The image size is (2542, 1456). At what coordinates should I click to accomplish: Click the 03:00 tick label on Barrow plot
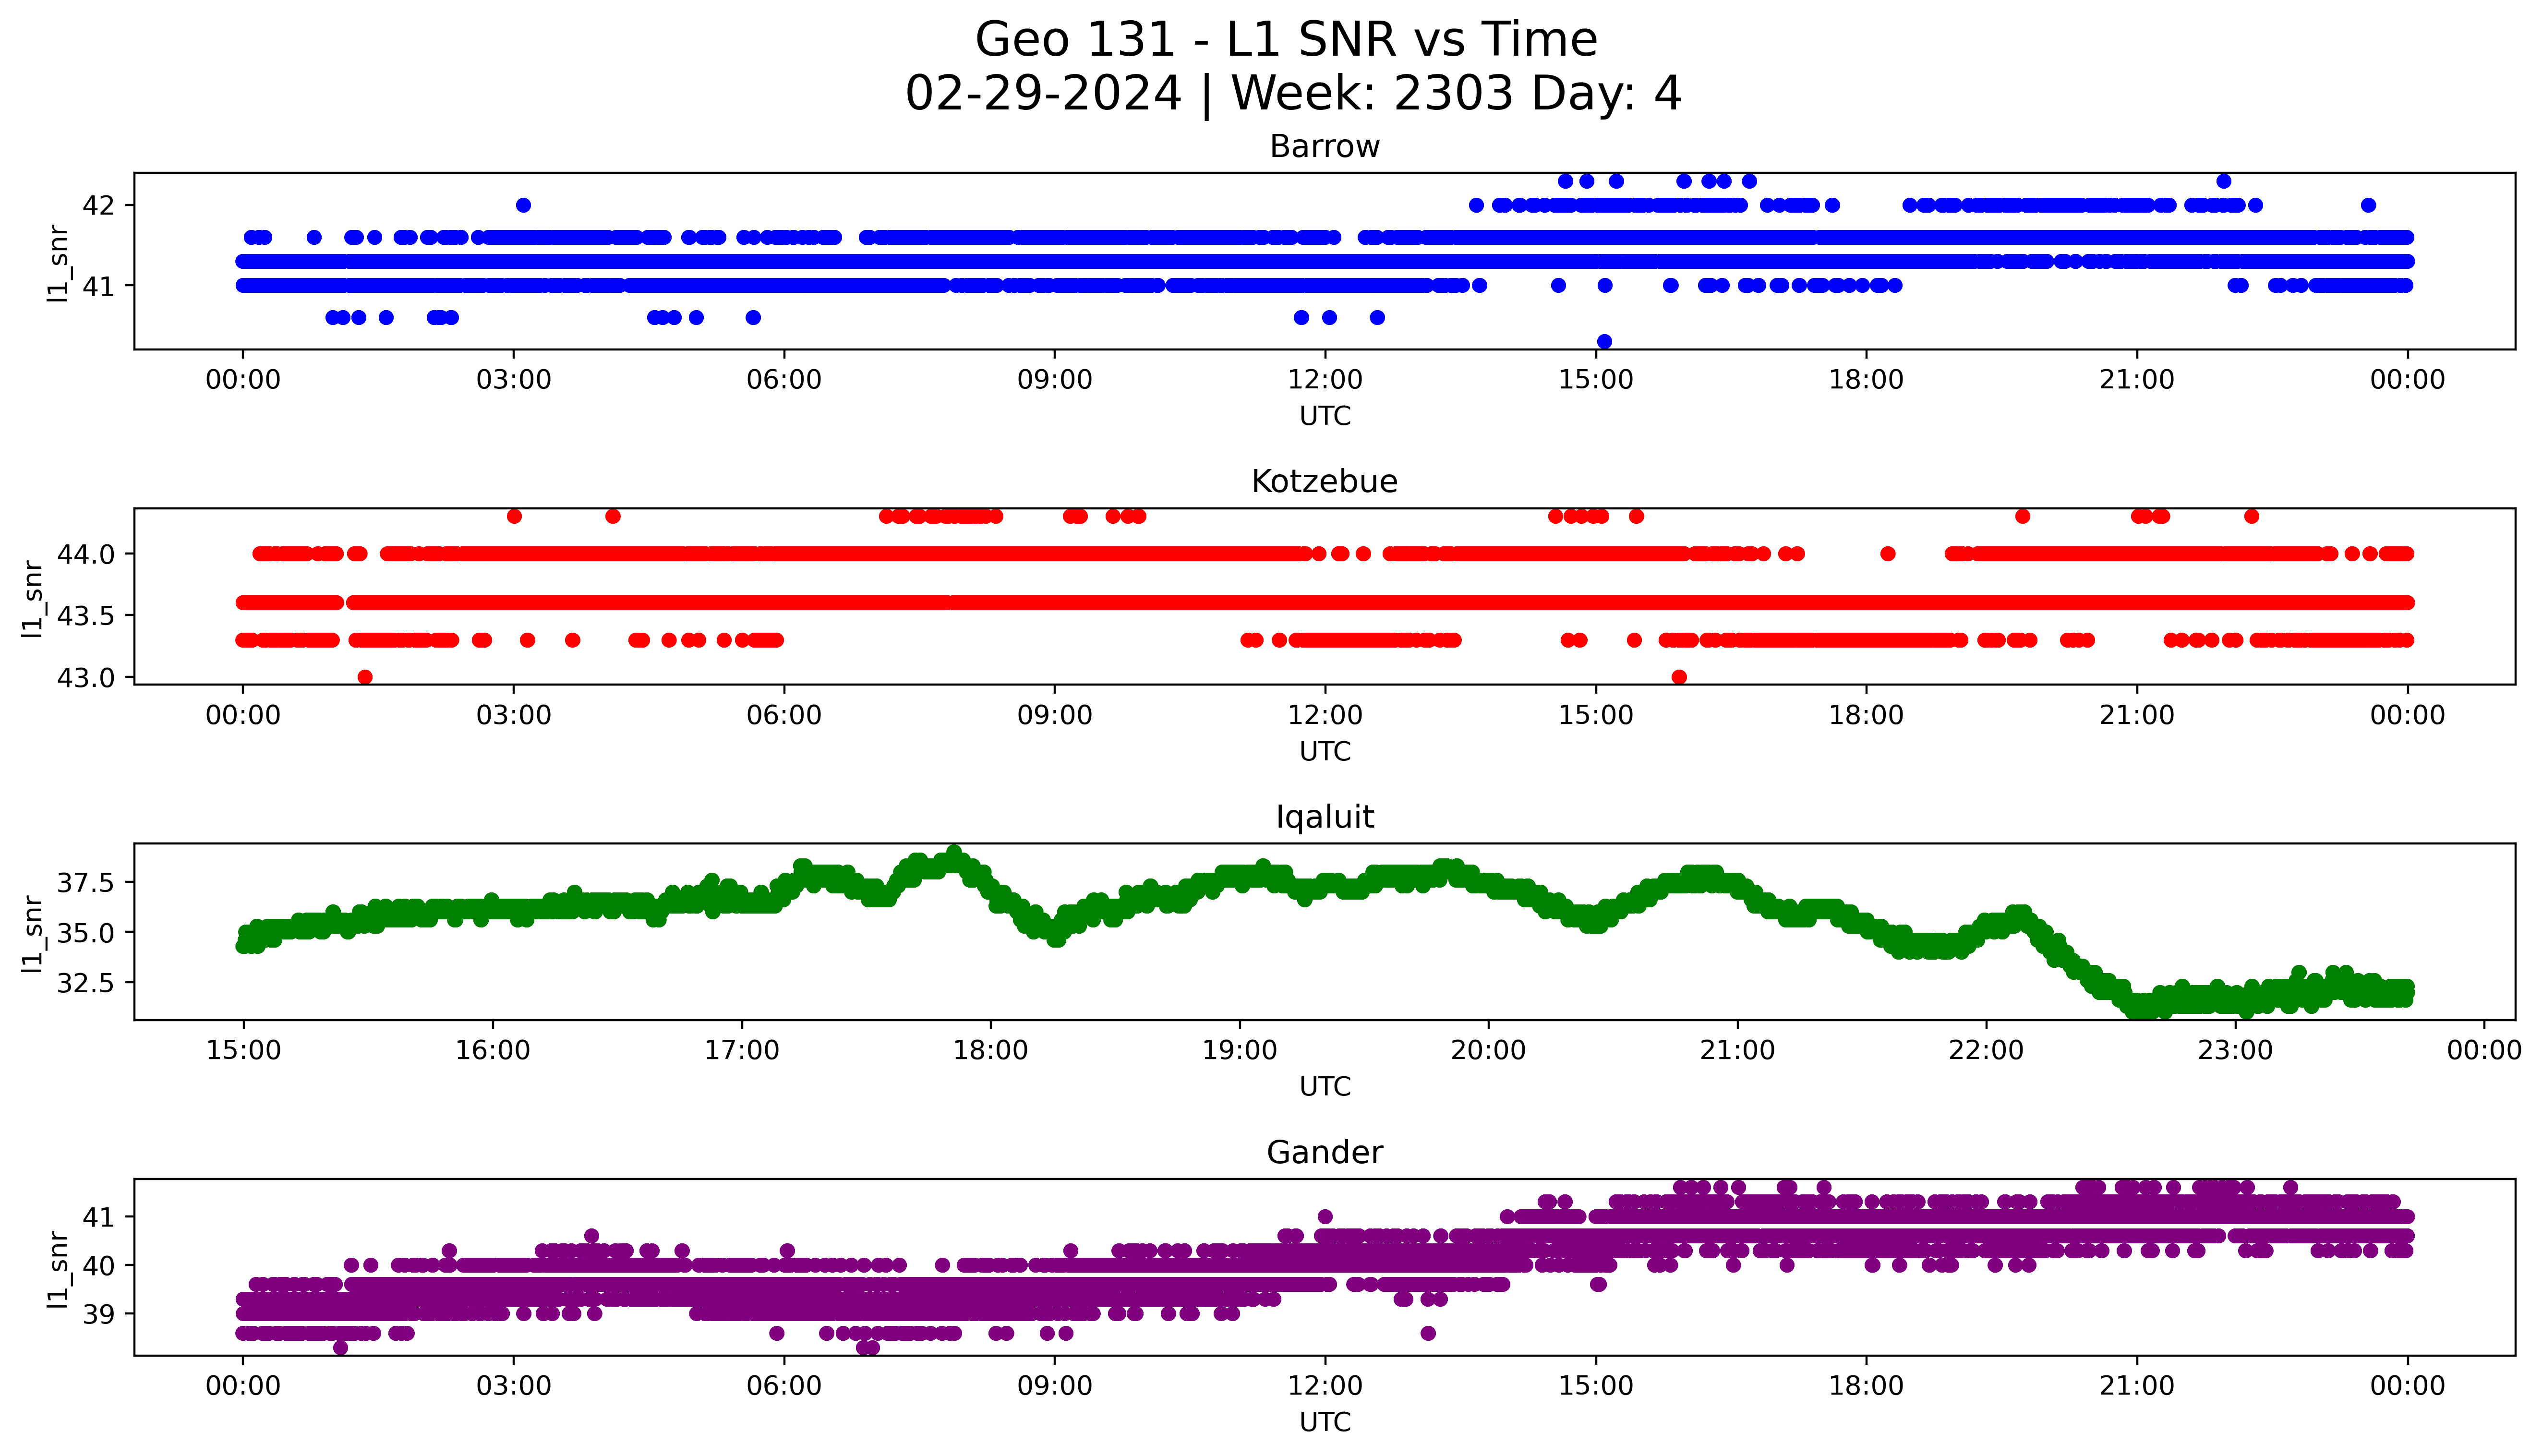(x=514, y=380)
